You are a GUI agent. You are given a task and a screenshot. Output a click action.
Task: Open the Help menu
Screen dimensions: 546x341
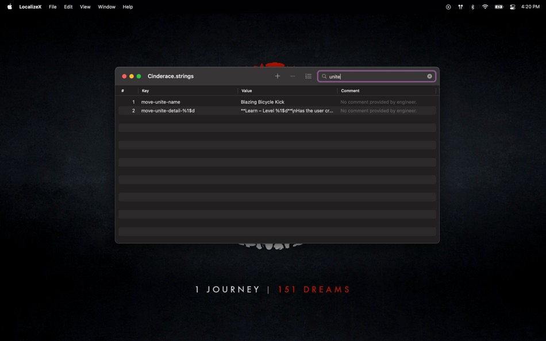pyautogui.click(x=128, y=7)
